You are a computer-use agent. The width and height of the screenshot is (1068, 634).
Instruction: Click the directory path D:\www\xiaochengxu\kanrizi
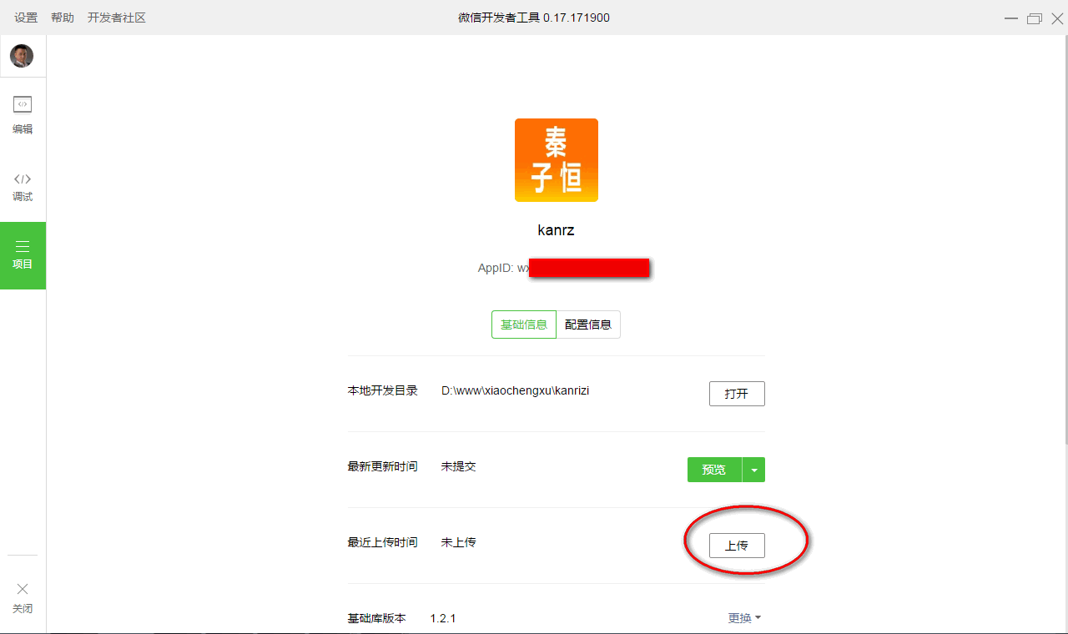click(515, 390)
